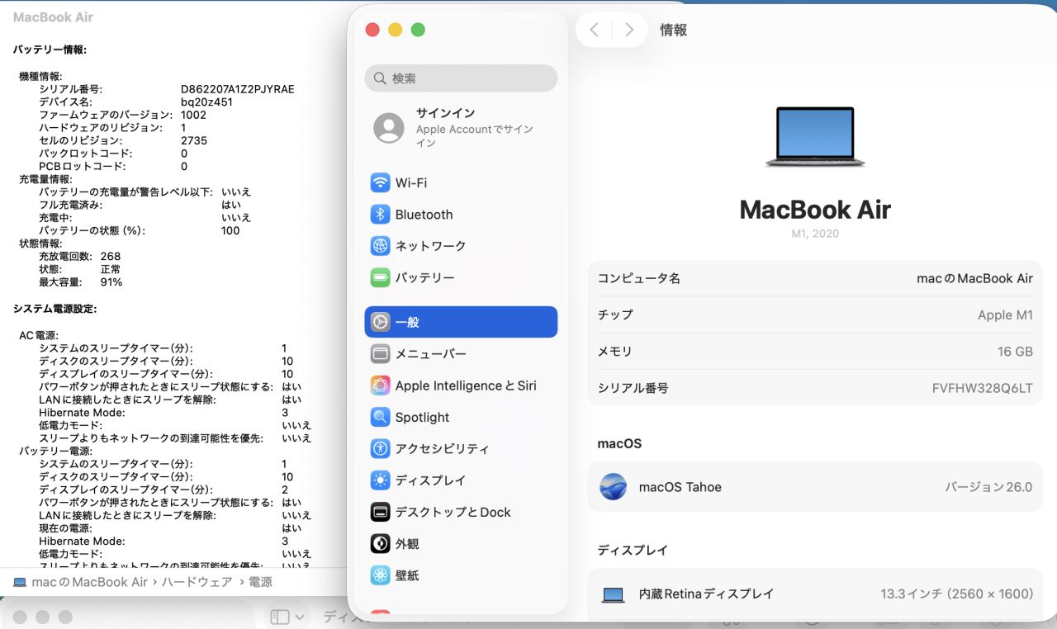The width and height of the screenshot is (1057, 629).
Task: Open Apple Intelligence と Siri settings
Action: tap(465, 385)
